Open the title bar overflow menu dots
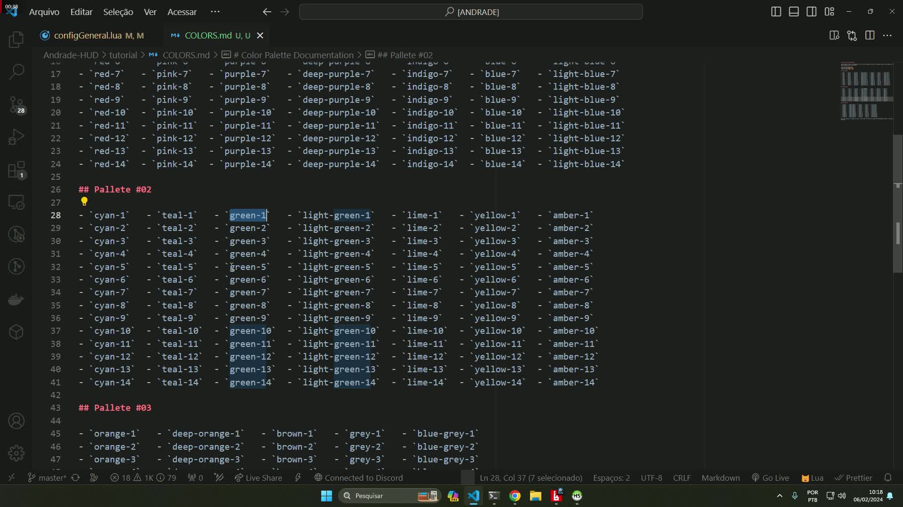The image size is (903, 507). click(215, 12)
